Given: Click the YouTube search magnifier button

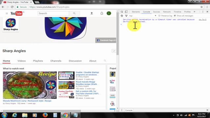Looking at the screenshot, I should (x=74, y=13).
